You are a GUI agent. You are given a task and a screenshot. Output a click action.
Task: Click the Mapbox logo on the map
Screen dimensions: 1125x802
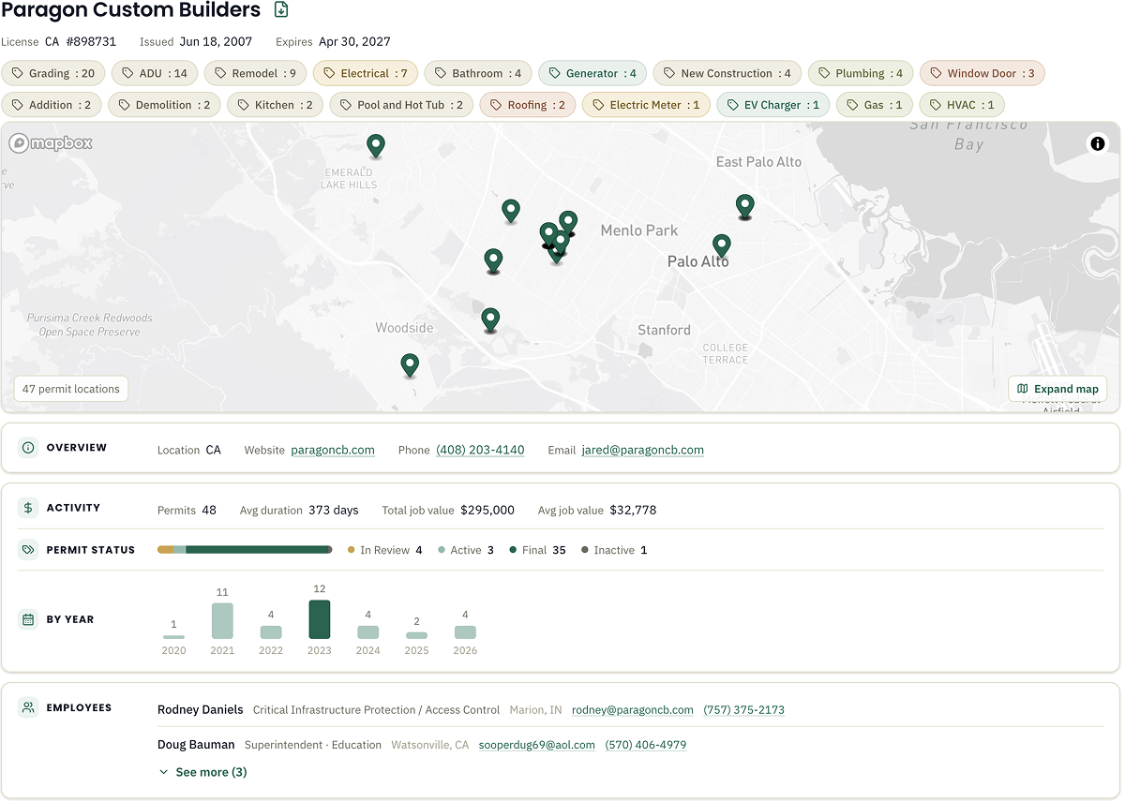(x=52, y=143)
